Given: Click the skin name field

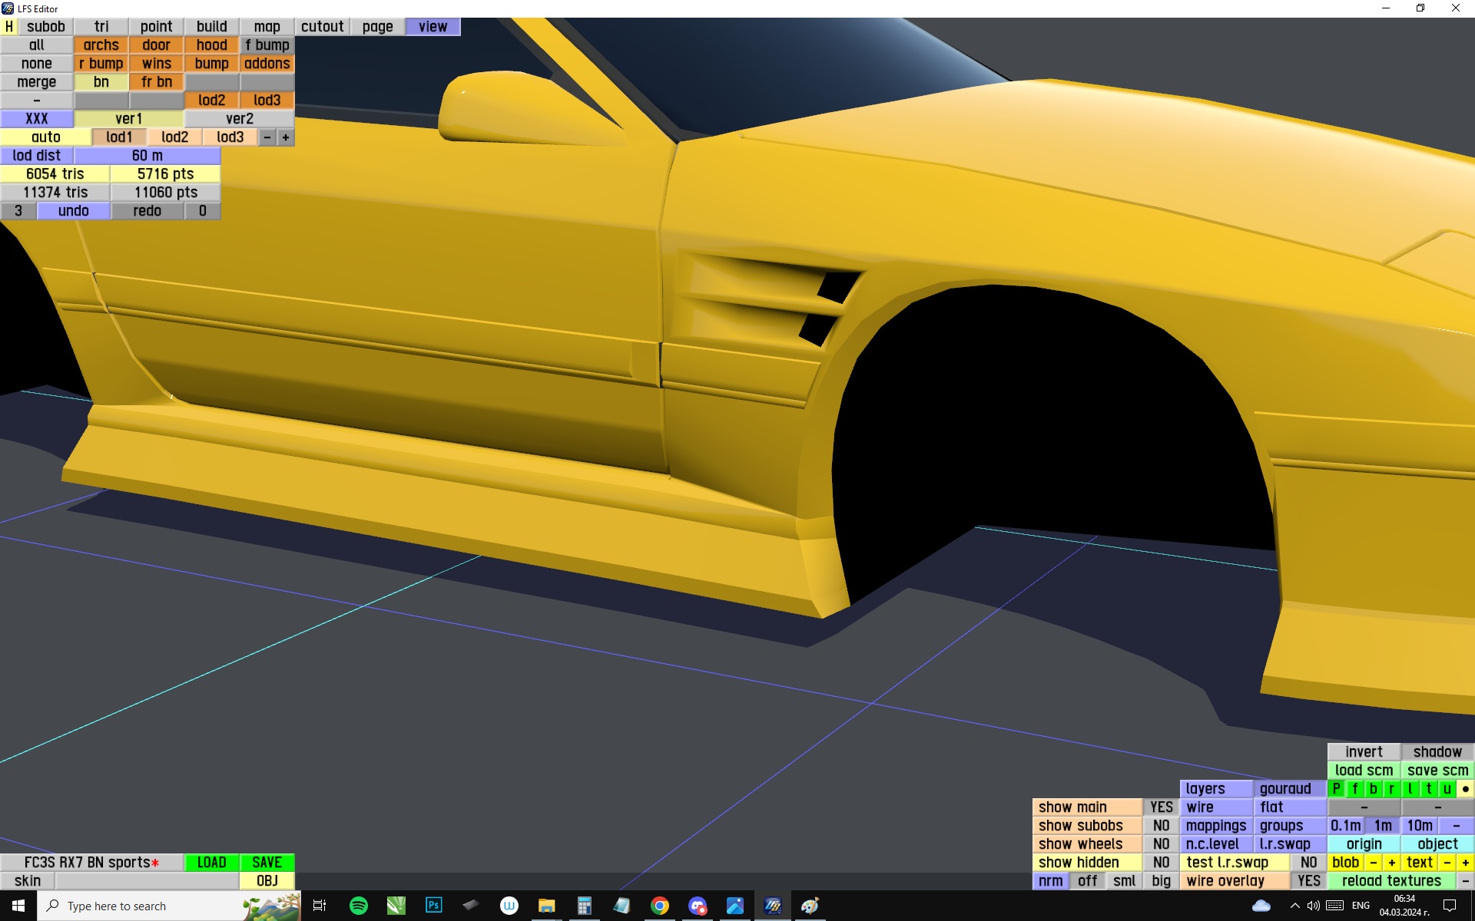Looking at the screenshot, I should tap(146, 881).
